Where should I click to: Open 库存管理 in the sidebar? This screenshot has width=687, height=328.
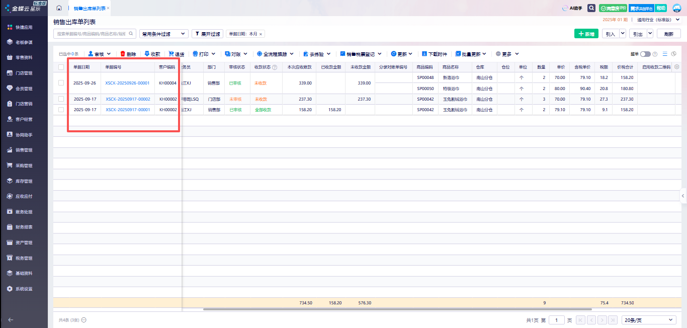(x=24, y=181)
